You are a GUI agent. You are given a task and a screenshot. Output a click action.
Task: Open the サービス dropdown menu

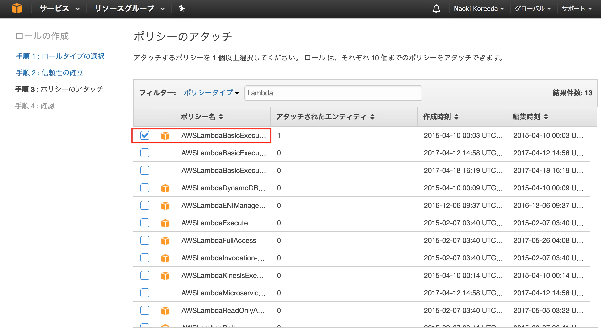pyautogui.click(x=59, y=9)
